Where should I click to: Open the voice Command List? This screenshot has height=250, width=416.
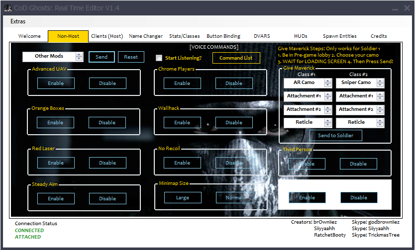coord(236,58)
